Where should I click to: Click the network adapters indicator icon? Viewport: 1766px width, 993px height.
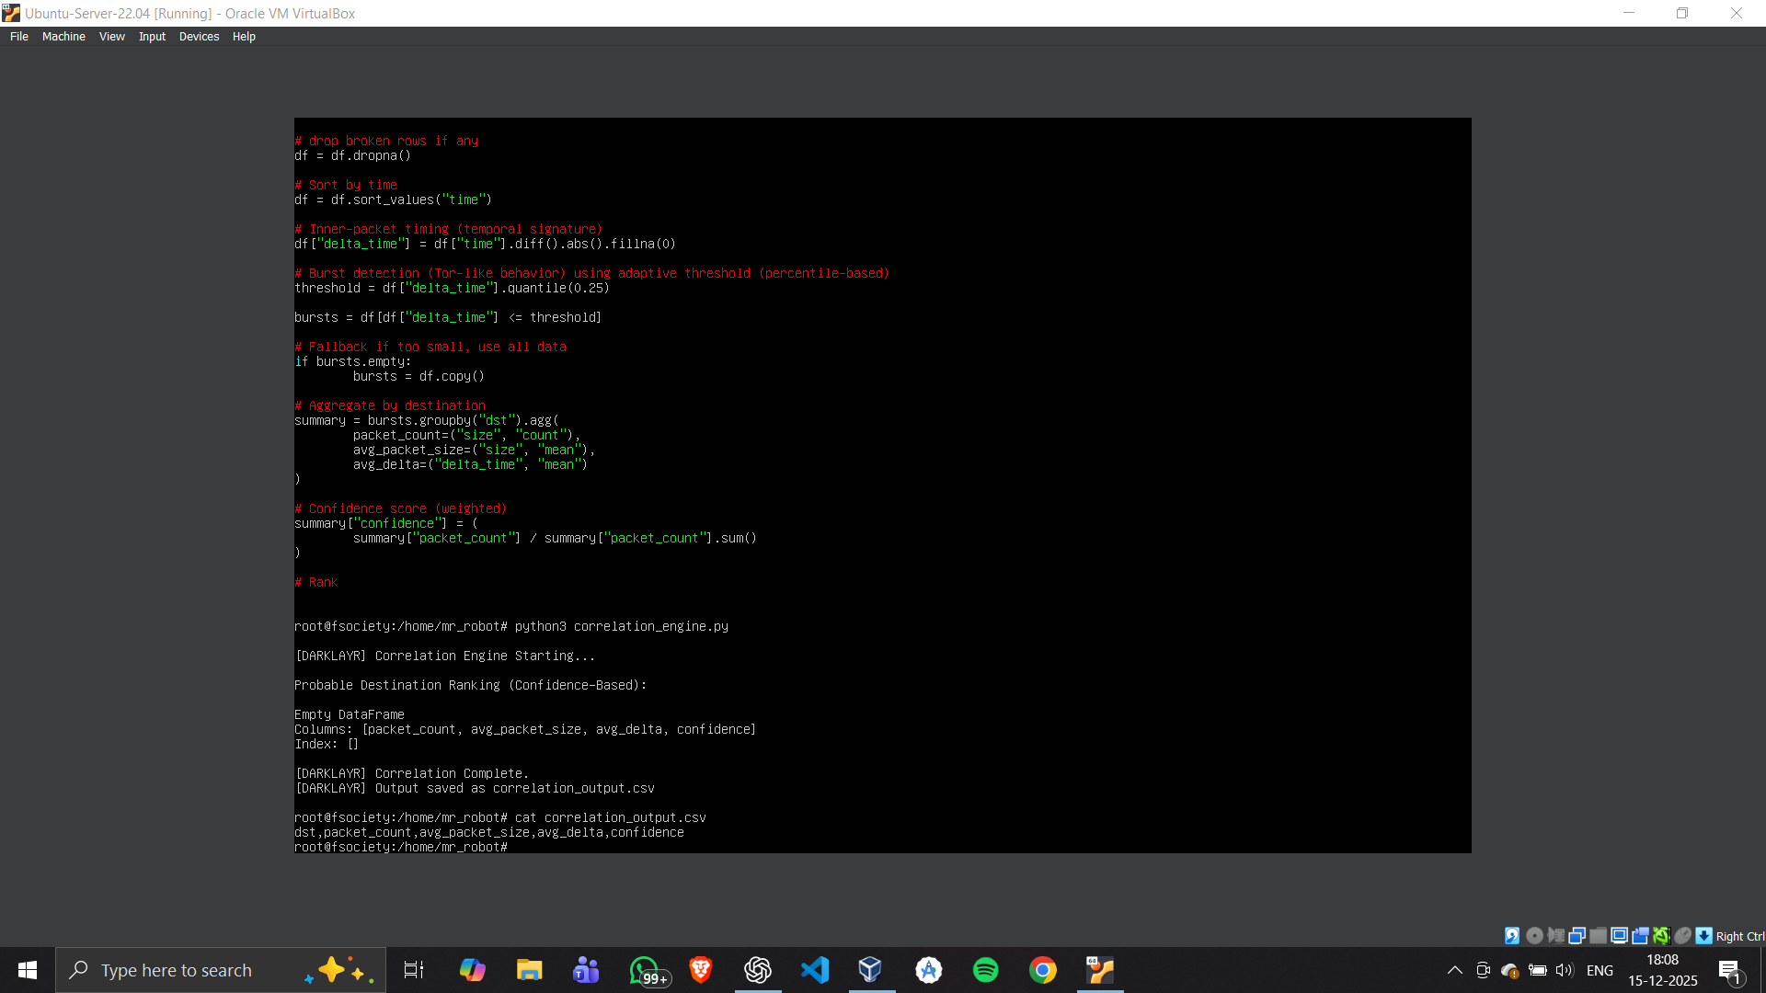pos(1577,935)
